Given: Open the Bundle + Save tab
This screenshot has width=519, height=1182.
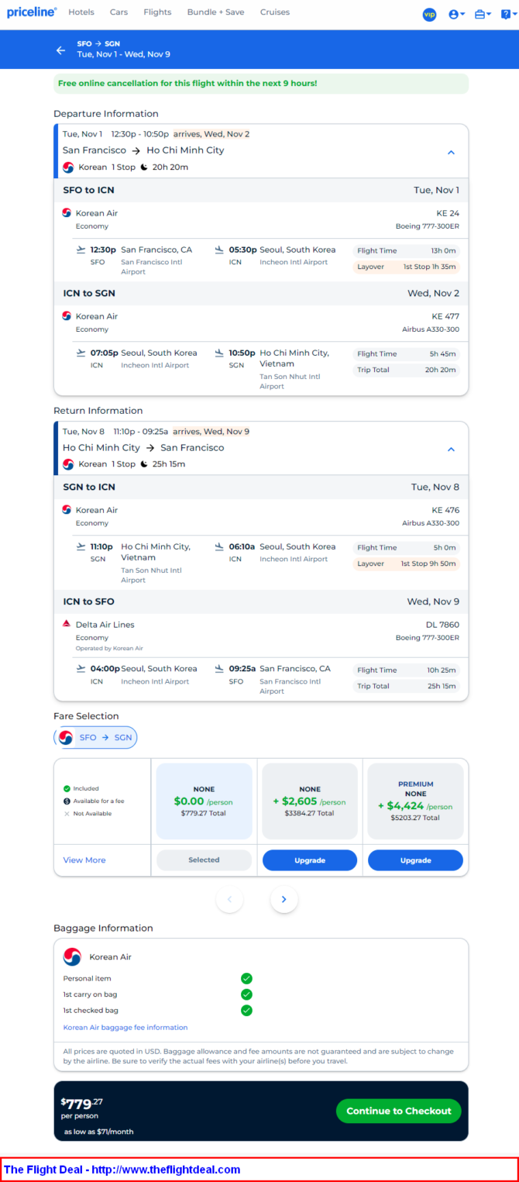Looking at the screenshot, I should pyautogui.click(x=216, y=12).
